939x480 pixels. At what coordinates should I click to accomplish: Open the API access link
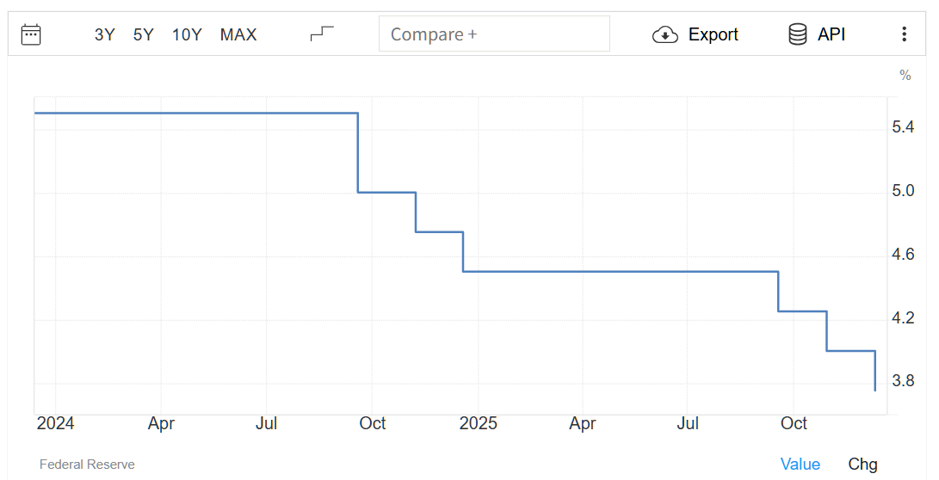[831, 34]
